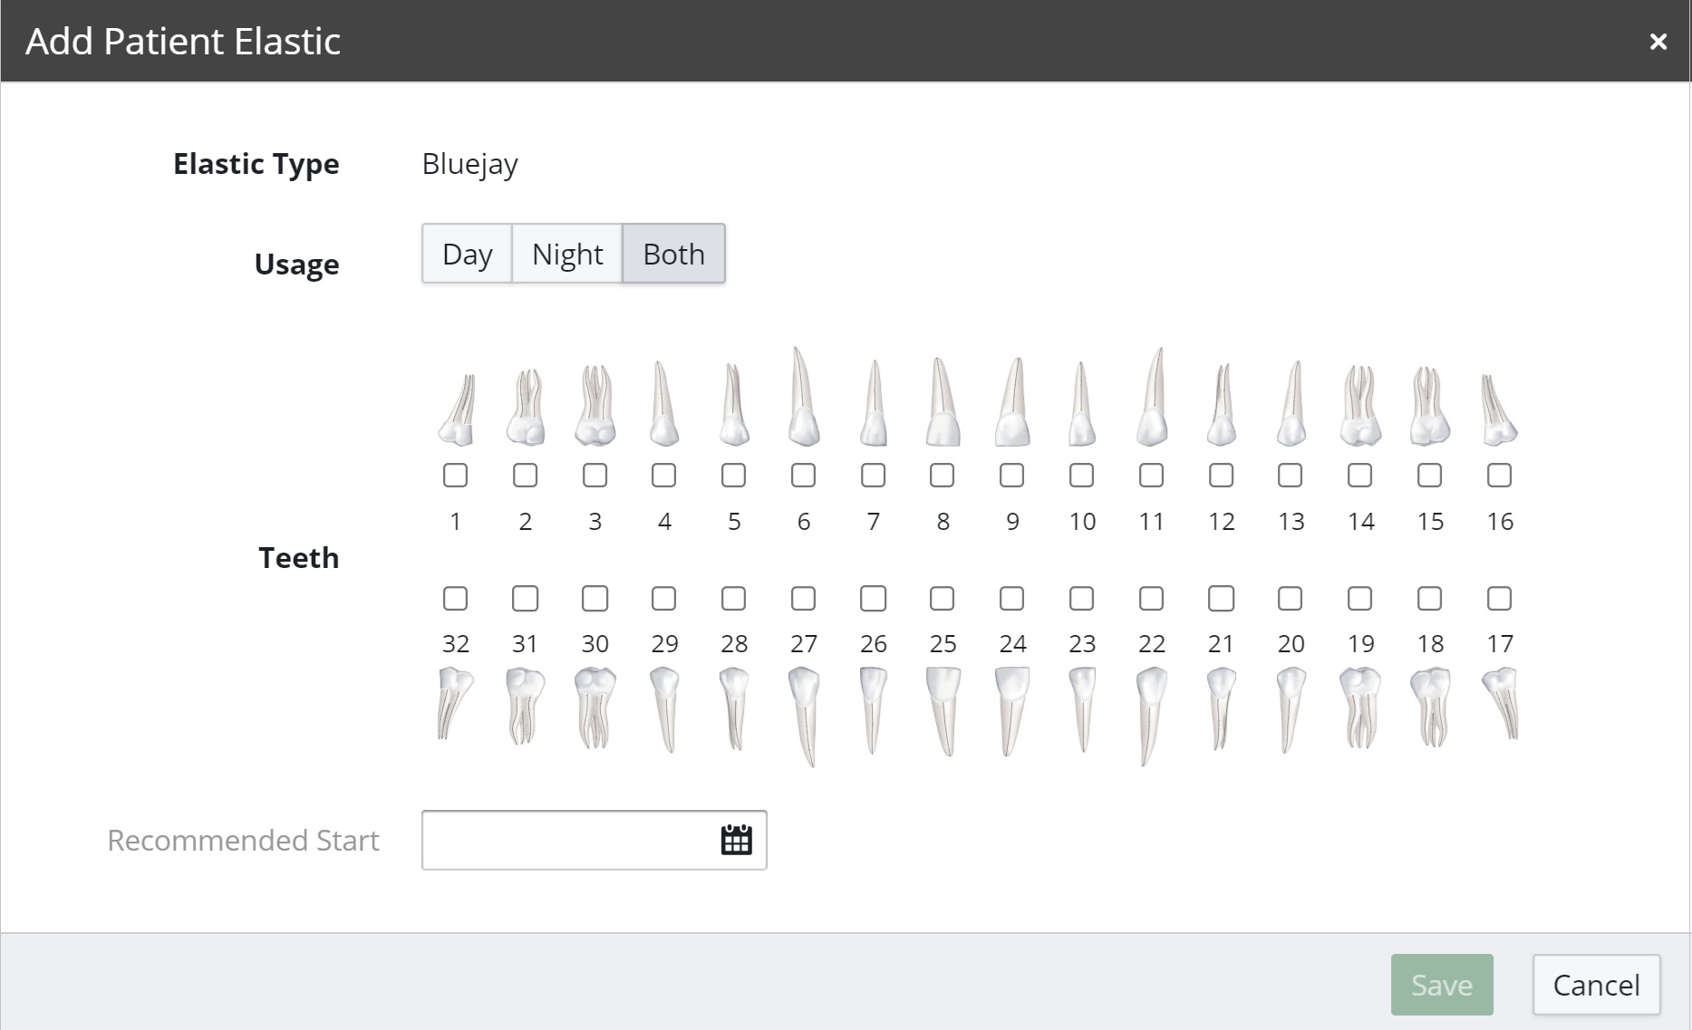1692x1030 pixels.
Task: Click the tooth 27 lower canine image
Action: click(x=804, y=717)
